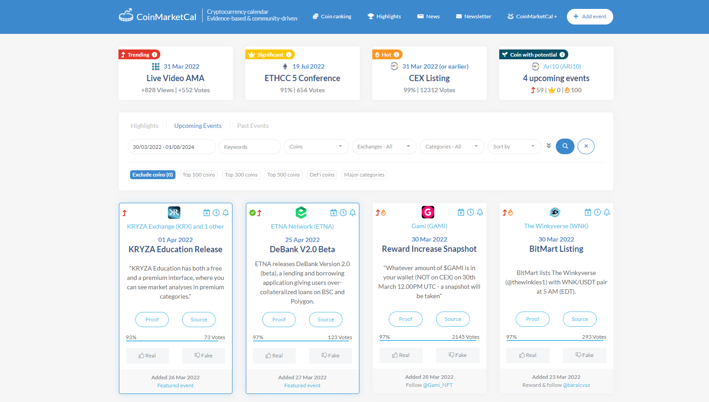The width and height of the screenshot is (709, 402).
Task: Click Proof on KRYZA Education Release card
Action: [152, 320]
